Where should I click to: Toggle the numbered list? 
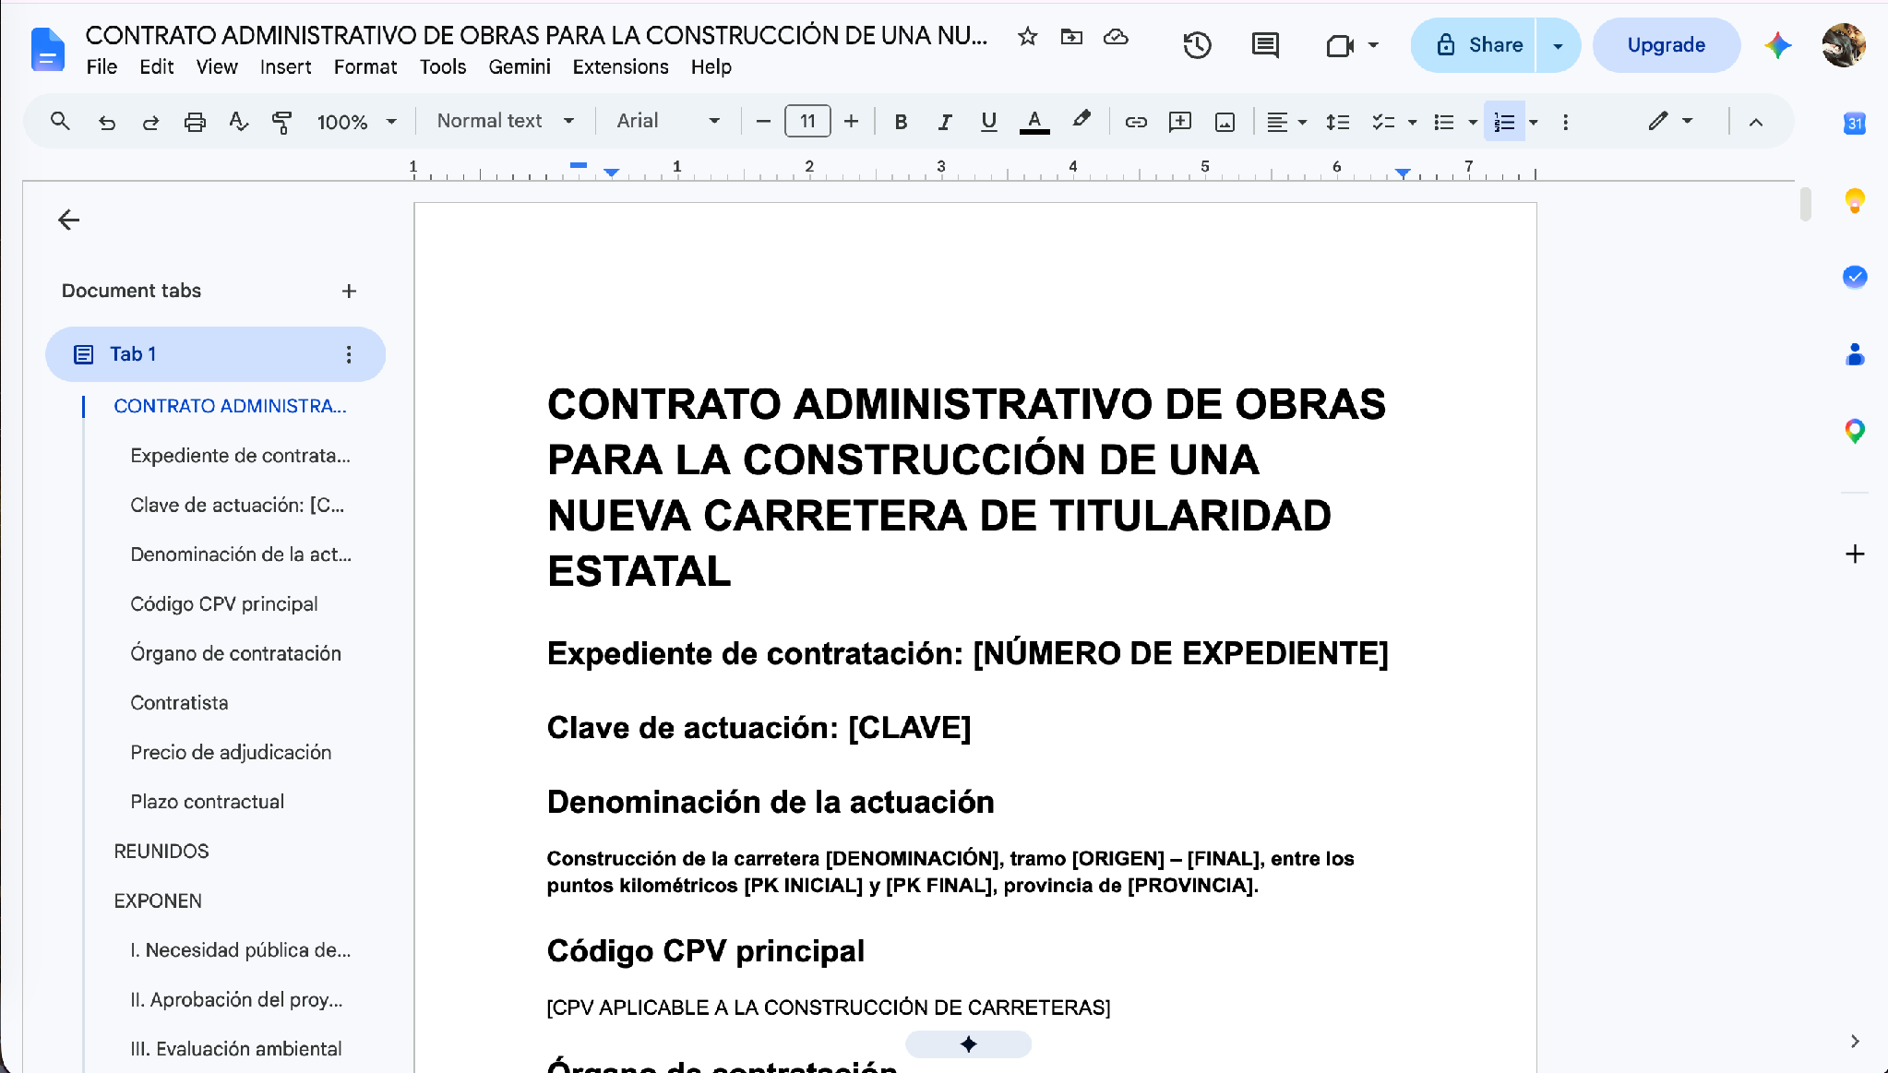(x=1504, y=121)
